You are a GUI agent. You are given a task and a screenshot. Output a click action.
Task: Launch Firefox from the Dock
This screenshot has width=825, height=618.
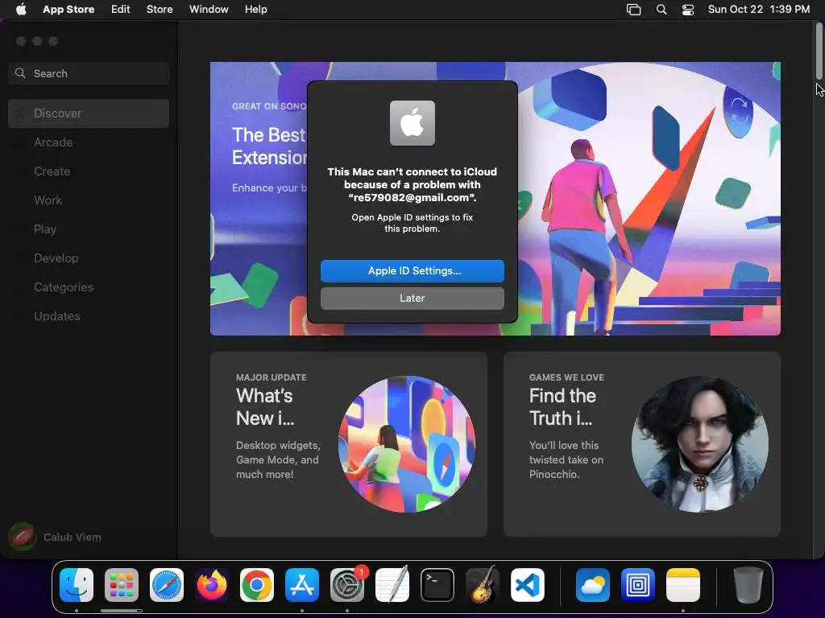coord(212,585)
